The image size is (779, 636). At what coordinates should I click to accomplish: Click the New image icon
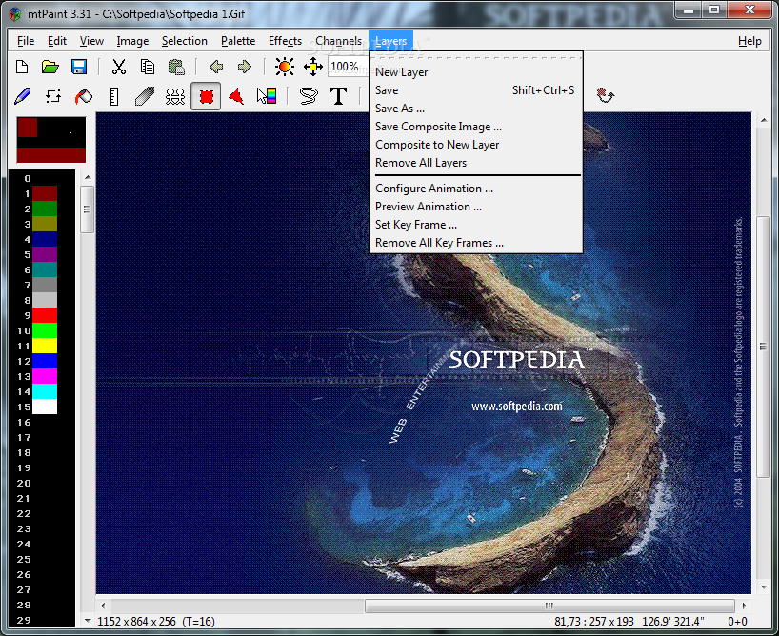tap(22, 67)
